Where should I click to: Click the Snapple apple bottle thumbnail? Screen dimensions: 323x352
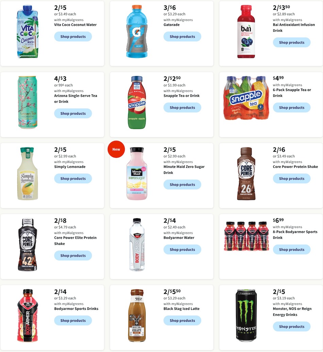pos(136,103)
